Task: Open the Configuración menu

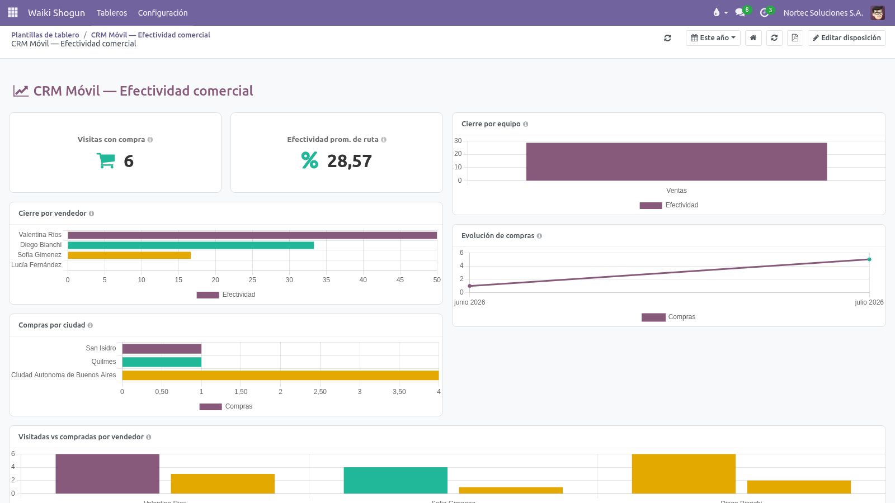Action: coord(163,12)
